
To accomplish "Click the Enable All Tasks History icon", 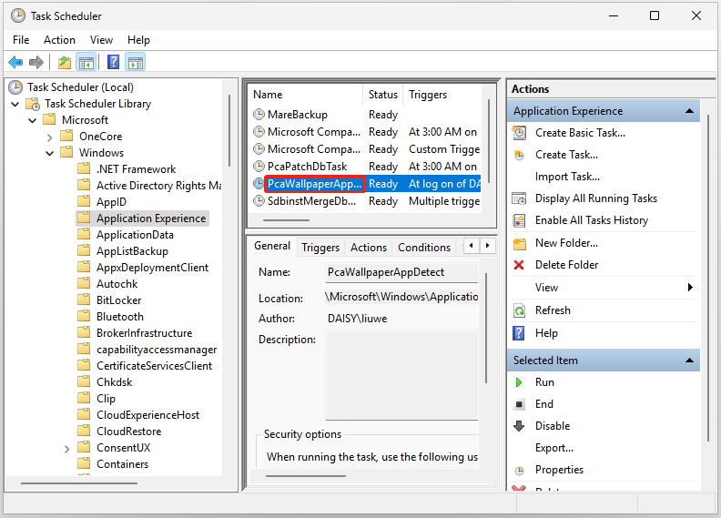I will (519, 220).
